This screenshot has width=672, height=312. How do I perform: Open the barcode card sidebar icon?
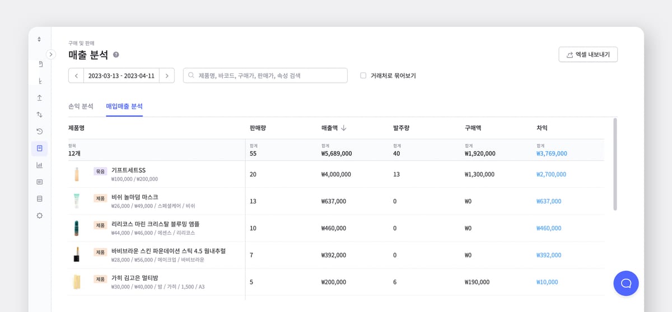point(40,182)
